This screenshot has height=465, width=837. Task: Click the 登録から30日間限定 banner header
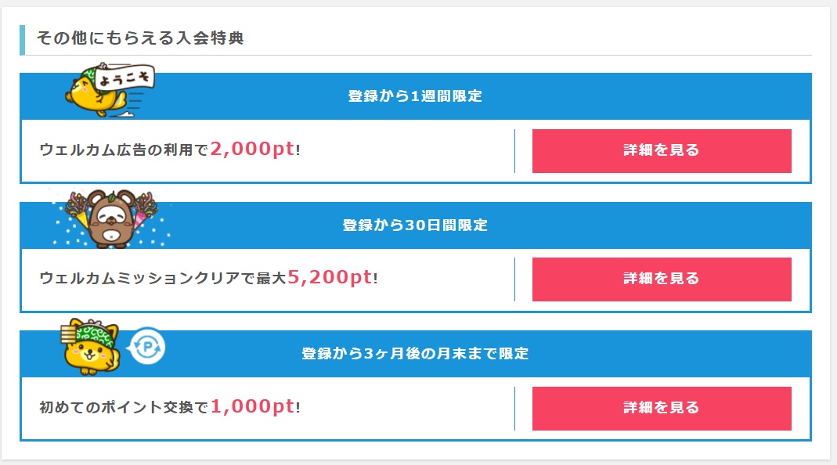point(415,225)
